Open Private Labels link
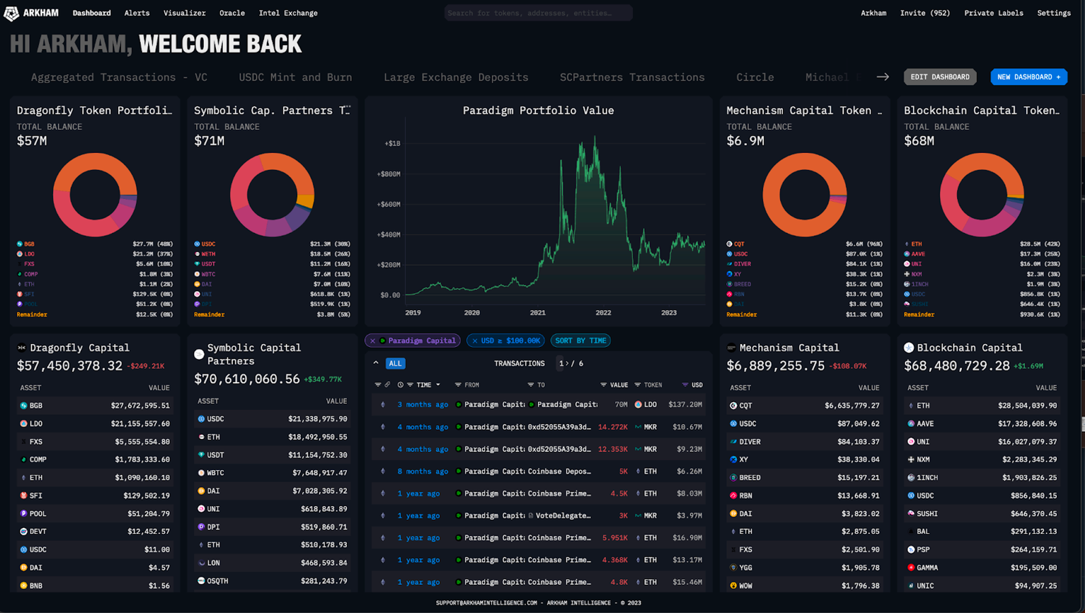Screen dimensions: 1085x613 point(993,13)
